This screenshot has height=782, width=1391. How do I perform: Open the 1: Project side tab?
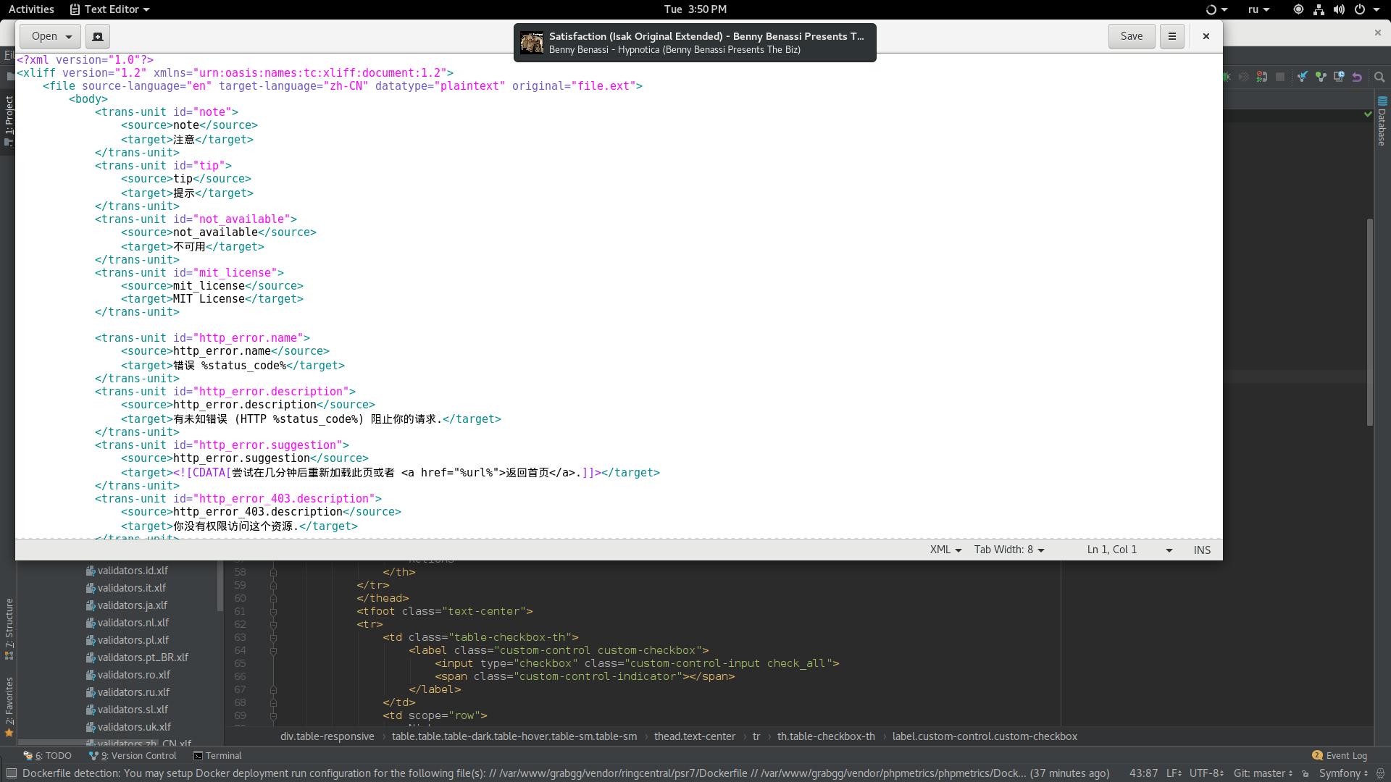coord(9,121)
